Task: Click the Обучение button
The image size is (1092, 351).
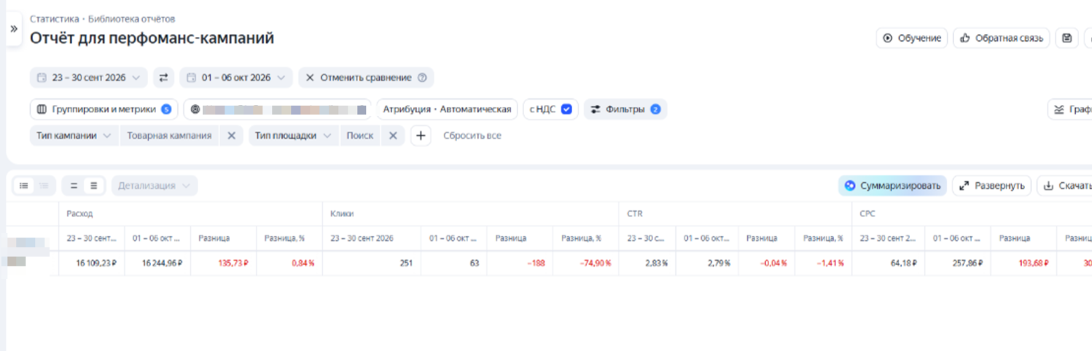Action: (912, 39)
